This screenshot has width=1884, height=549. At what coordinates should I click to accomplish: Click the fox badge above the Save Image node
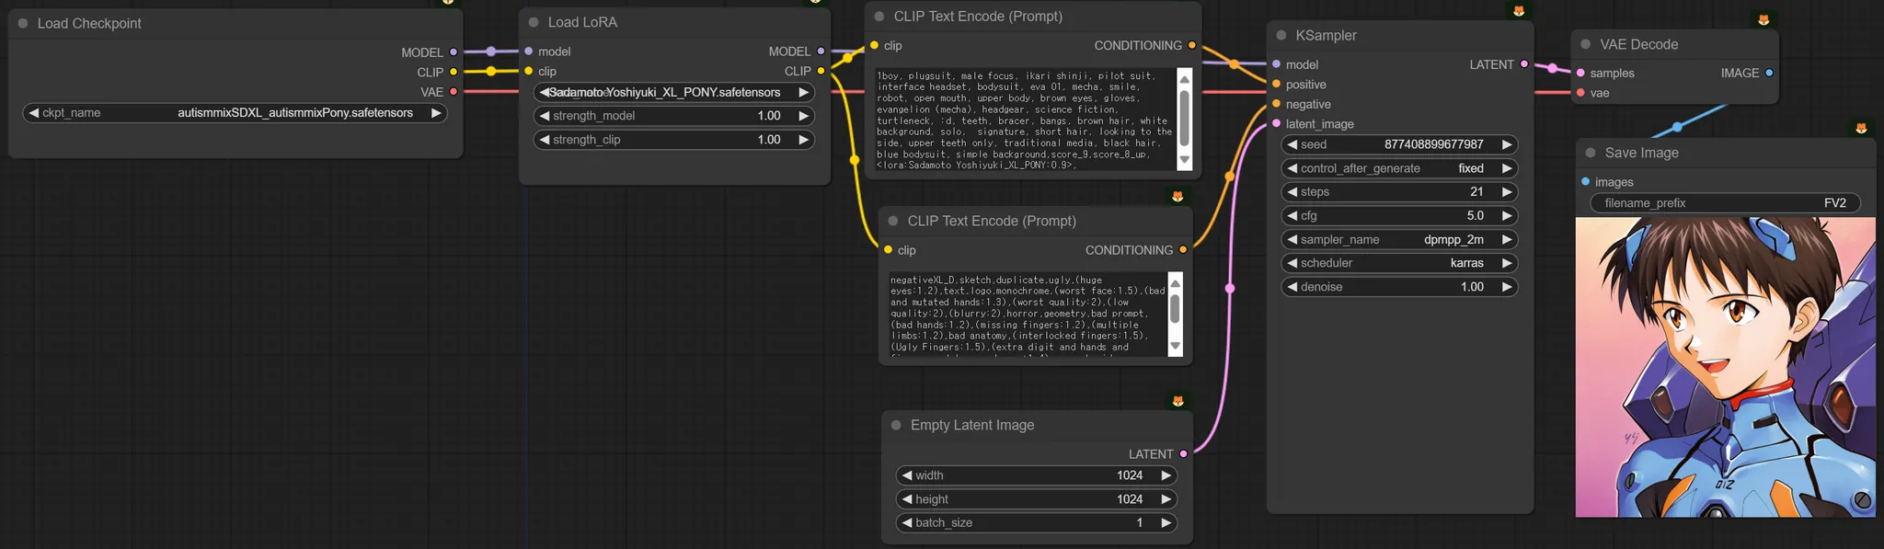coord(1861,128)
